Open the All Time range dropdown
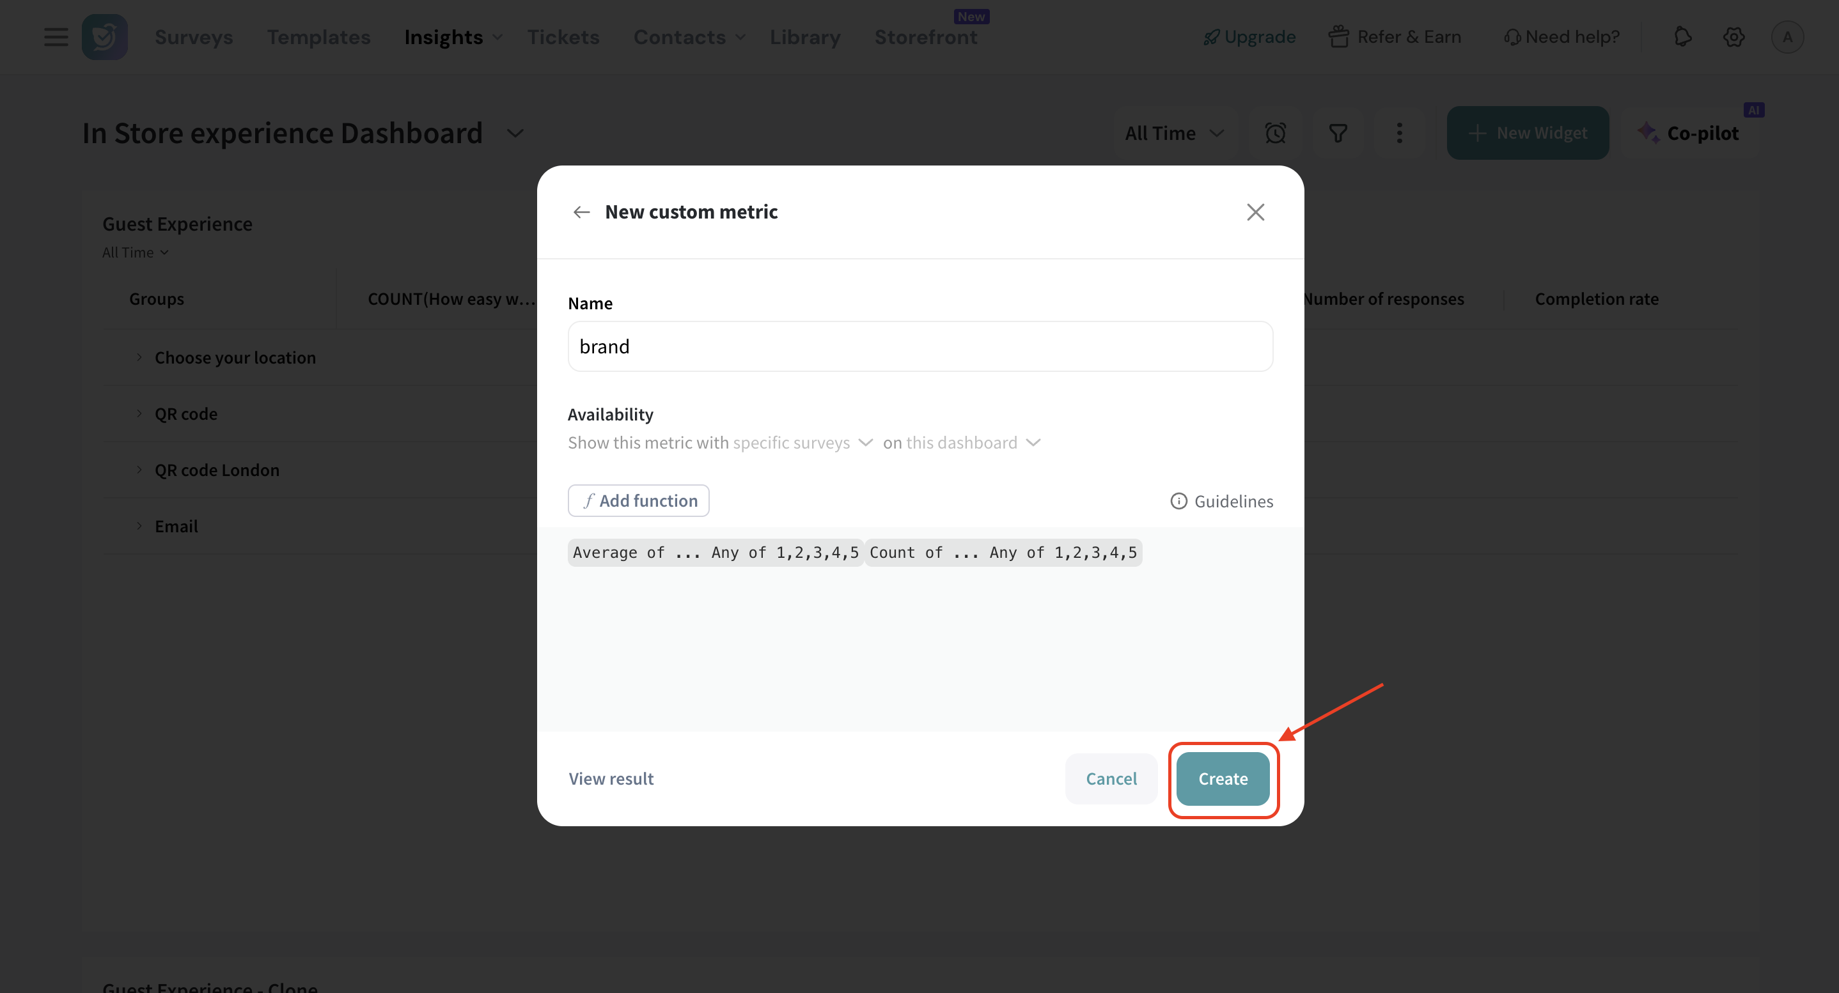The image size is (1839, 993). (x=1173, y=133)
